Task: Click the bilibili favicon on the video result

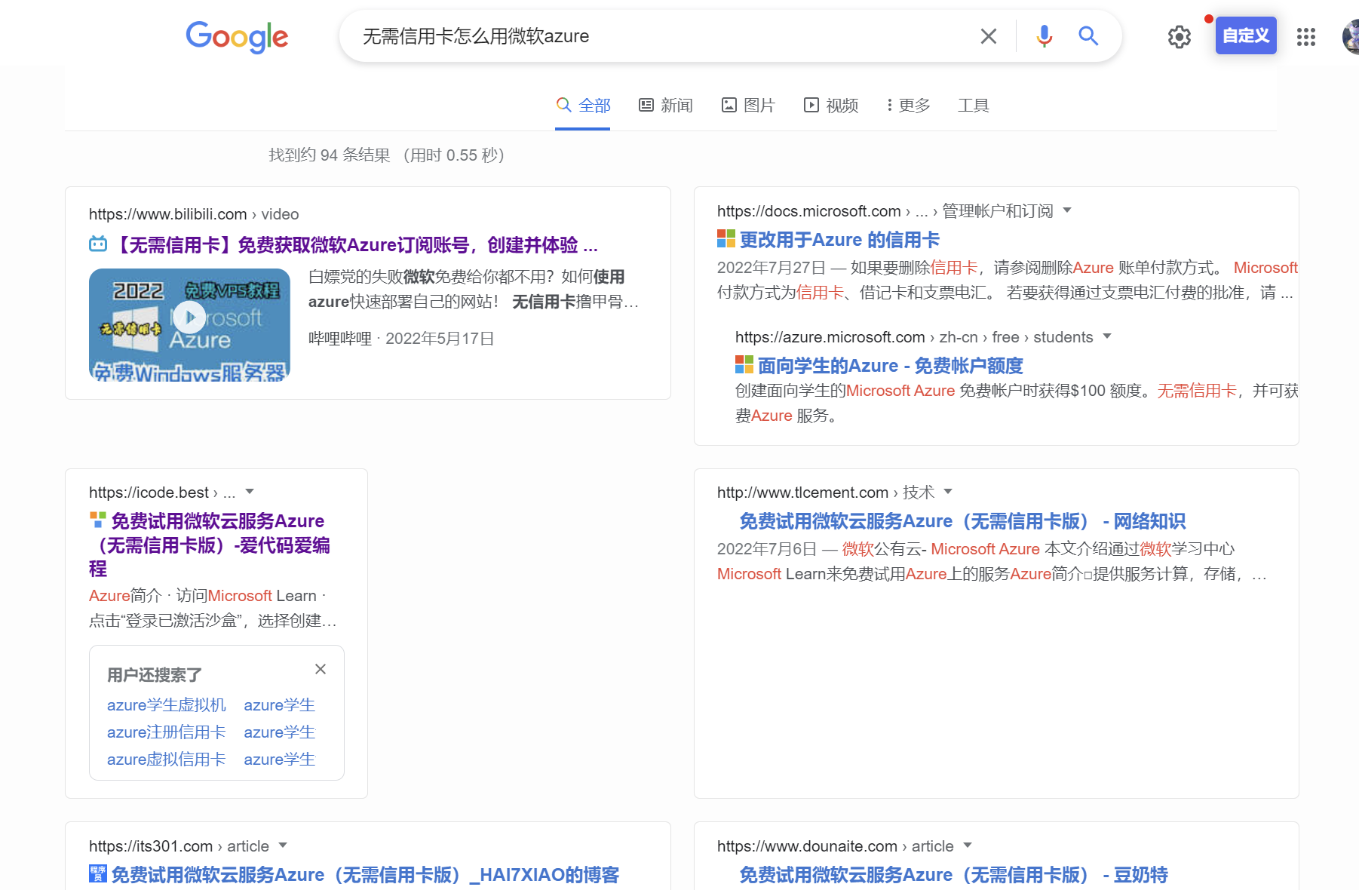Action: 97,244
